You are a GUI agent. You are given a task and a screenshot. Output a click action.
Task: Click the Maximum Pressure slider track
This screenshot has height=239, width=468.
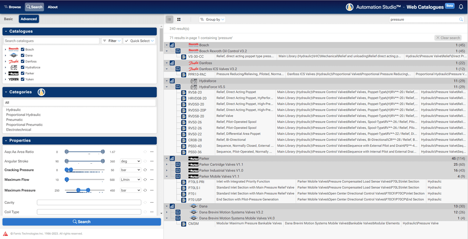(x=85, y=190)
